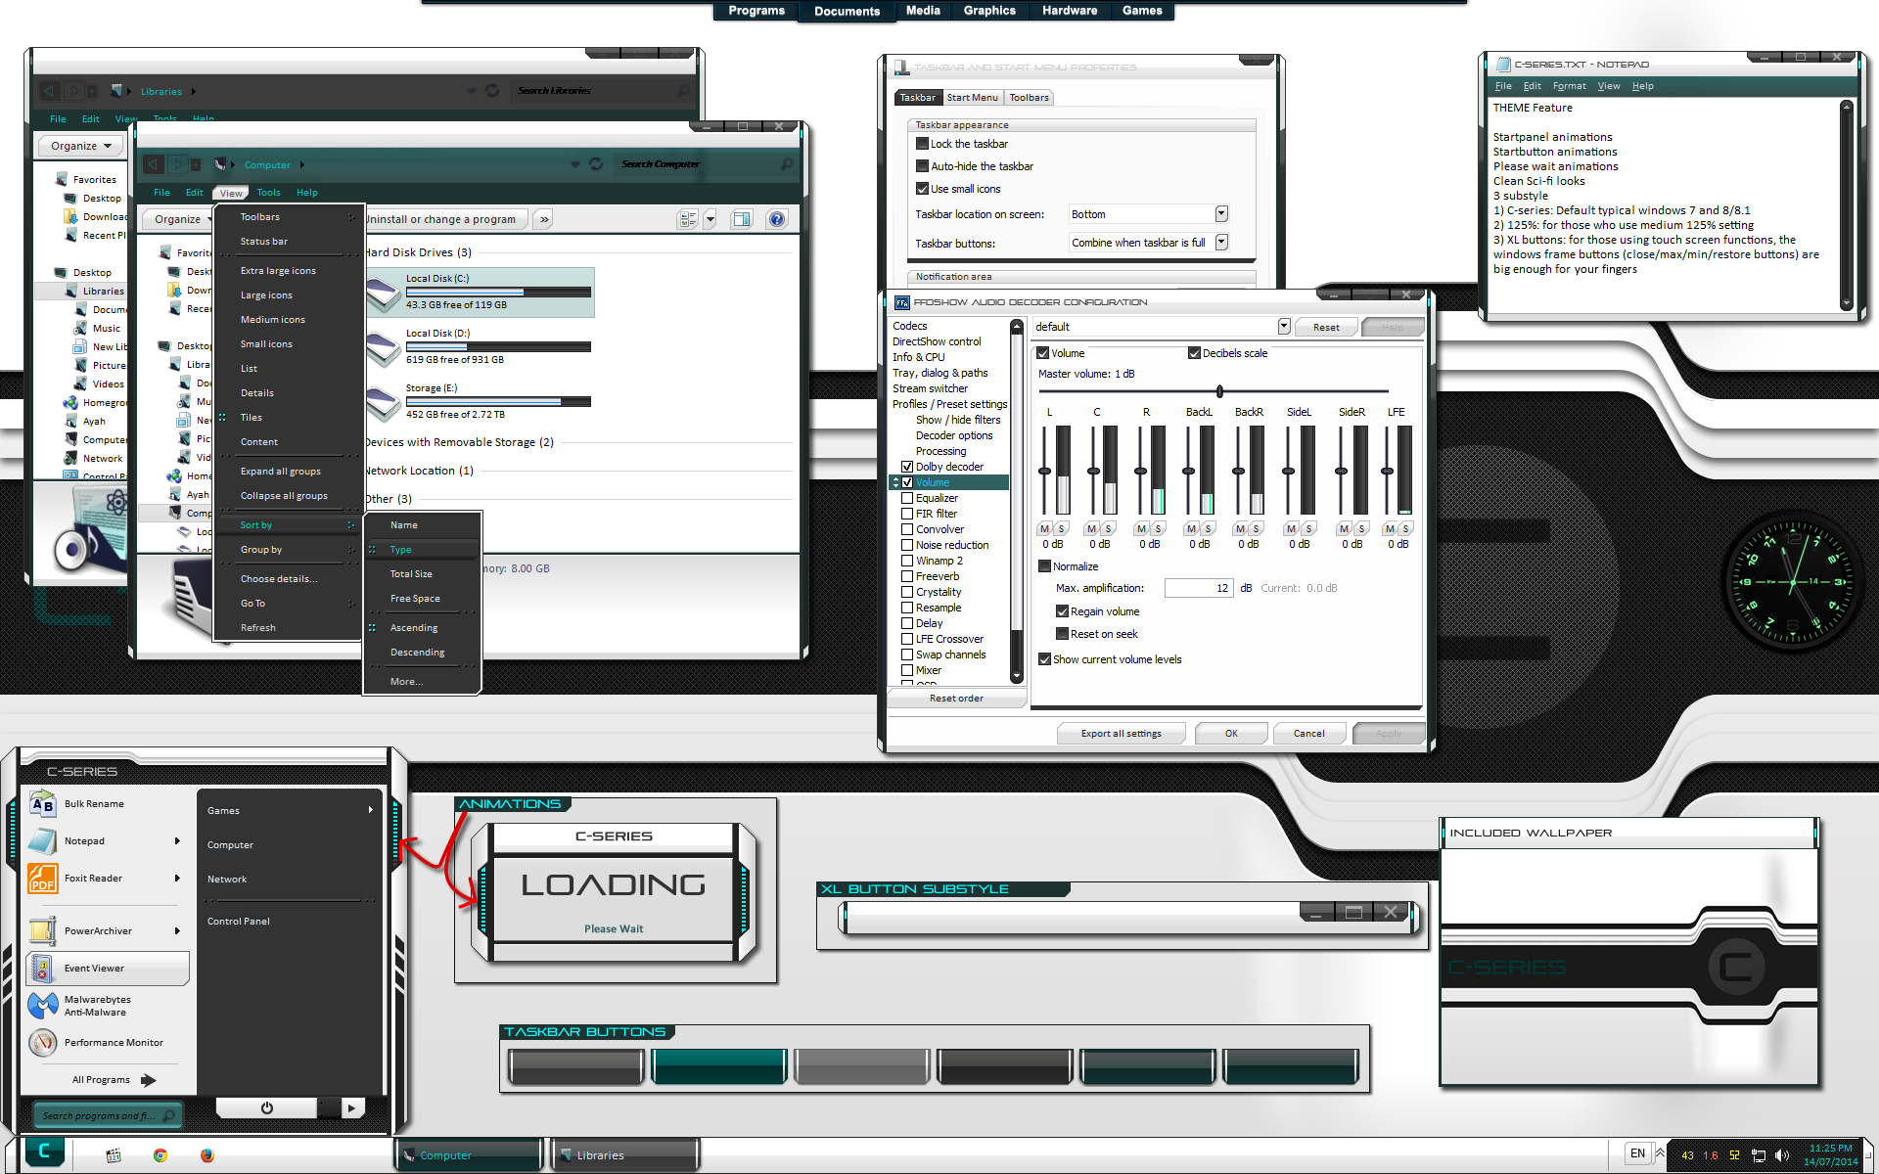
Task: Toggle Reset on seek checkbox
Action: [1062, 634]
